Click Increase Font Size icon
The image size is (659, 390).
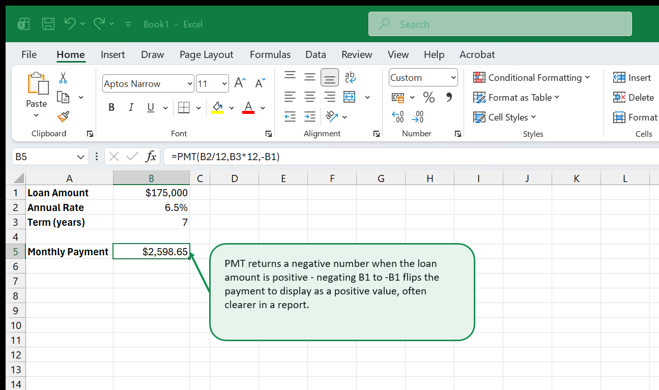[x=240, y=83]
